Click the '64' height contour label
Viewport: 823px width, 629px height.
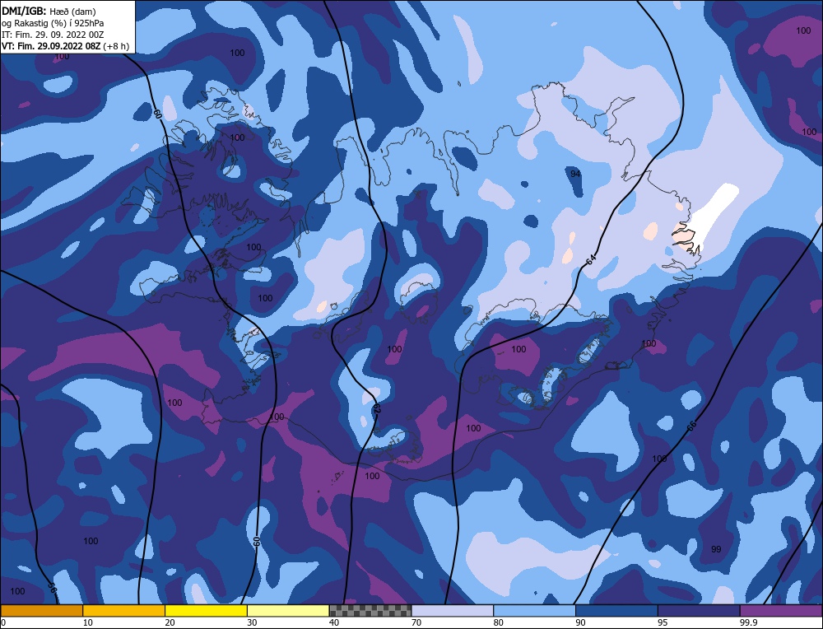(591, 259)
